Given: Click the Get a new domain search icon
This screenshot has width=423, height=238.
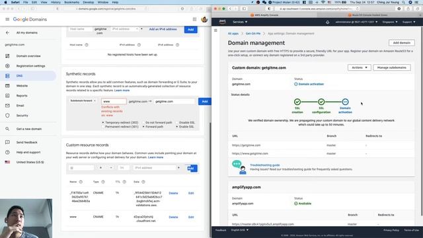Looking at the screenshot, I should [7, 129].
